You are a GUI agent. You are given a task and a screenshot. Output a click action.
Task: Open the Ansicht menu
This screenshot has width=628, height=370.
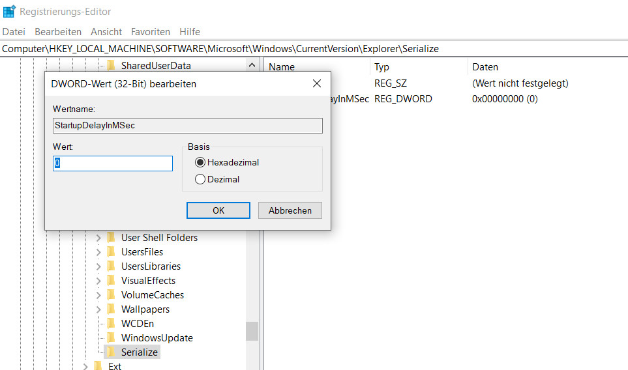point(106,32)
